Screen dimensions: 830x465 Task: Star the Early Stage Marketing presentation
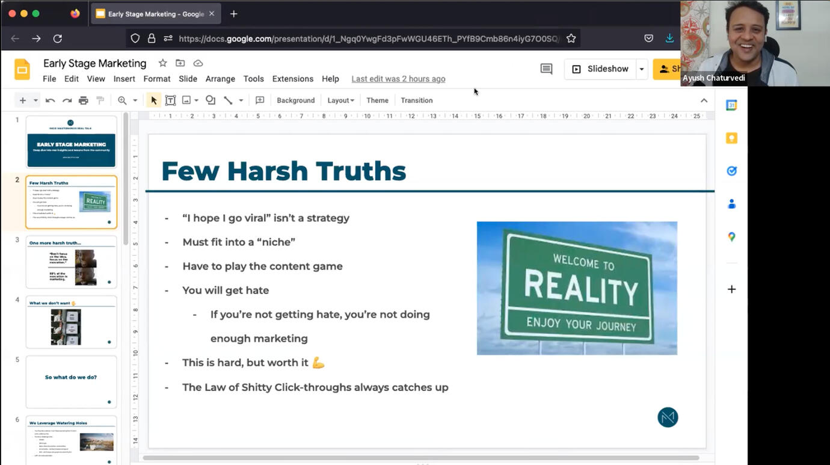pyautogui.click(x=162, y=63)
